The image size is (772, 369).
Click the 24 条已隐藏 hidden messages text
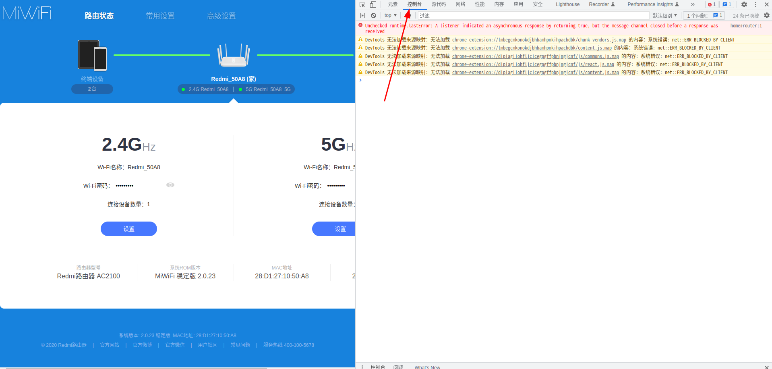point(746,16)
